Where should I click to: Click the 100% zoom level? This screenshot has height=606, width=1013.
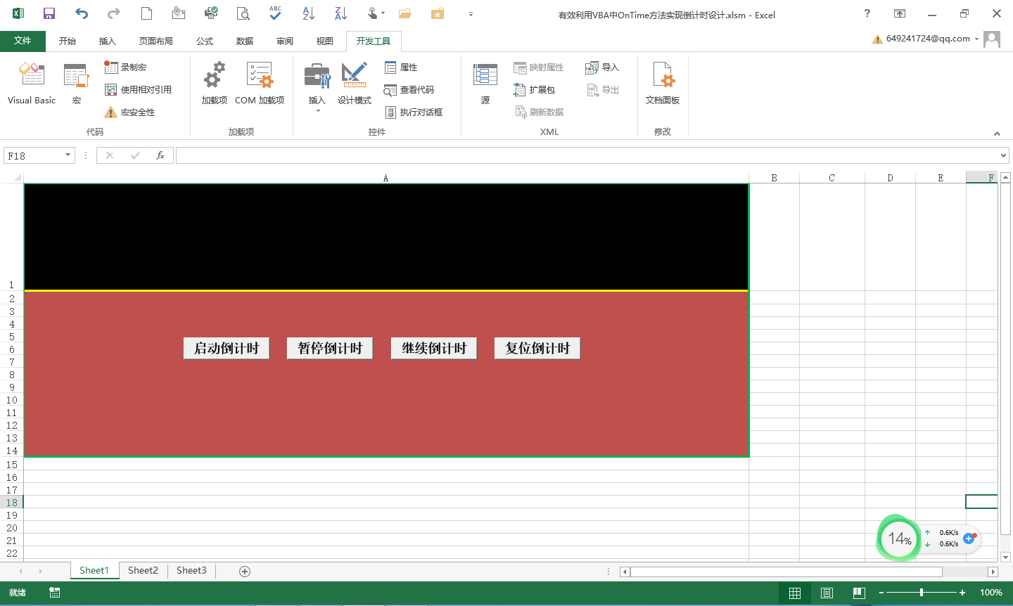click(991, 593)
